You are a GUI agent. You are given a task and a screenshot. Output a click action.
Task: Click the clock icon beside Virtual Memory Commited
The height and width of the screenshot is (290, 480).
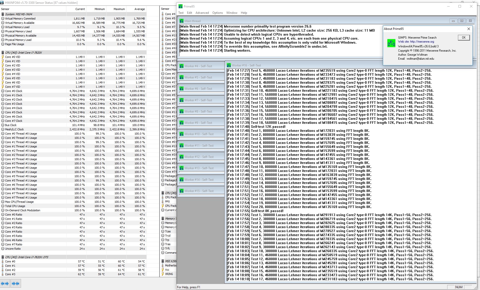[x=3, y=19]
